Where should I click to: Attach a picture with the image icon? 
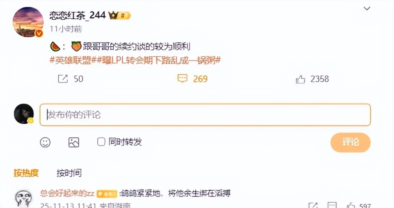(x=74, y=142)
